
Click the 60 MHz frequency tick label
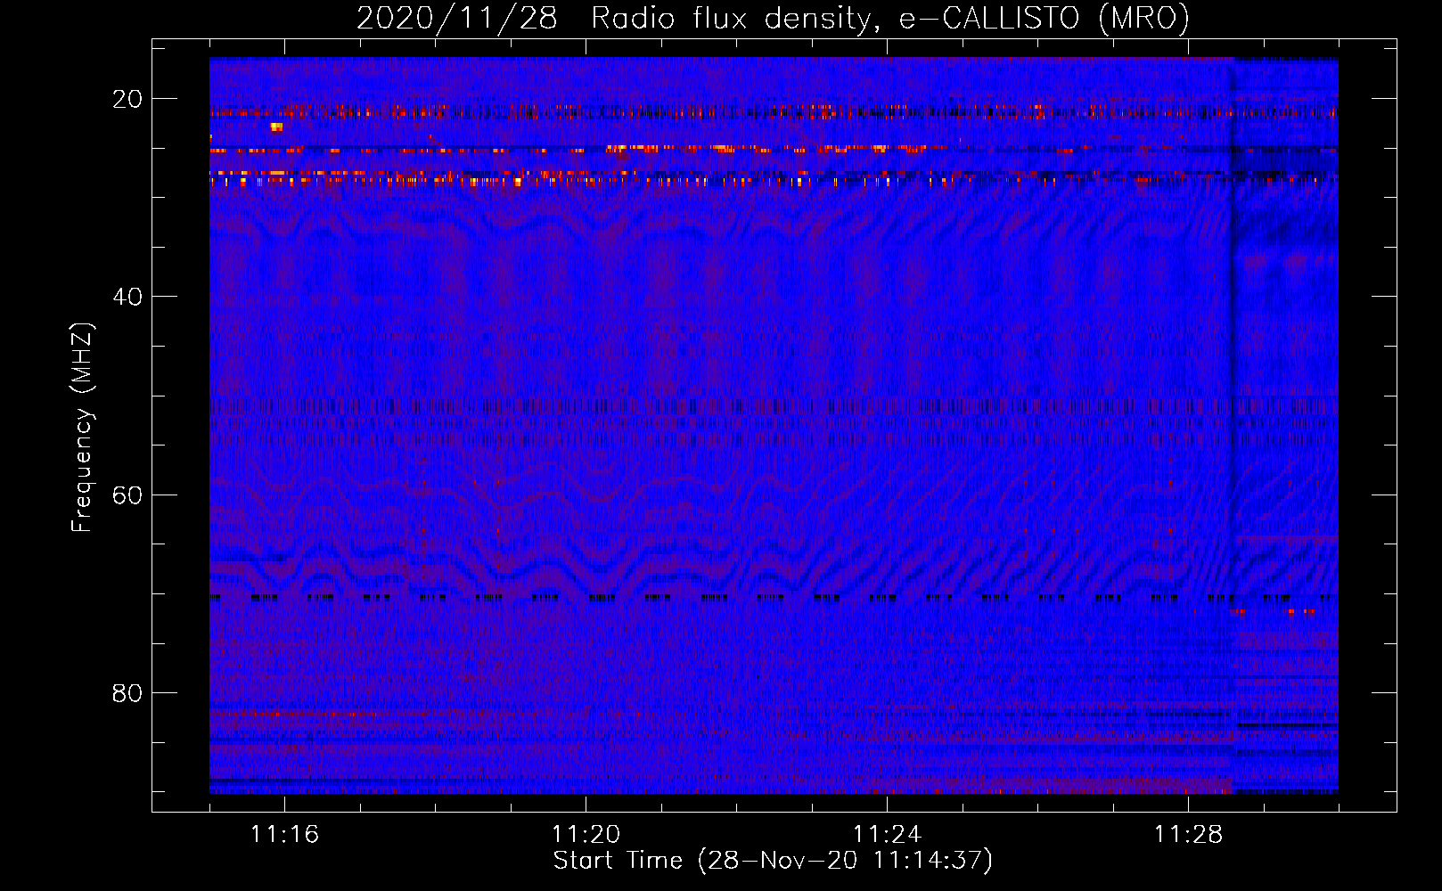pos(127,495)
